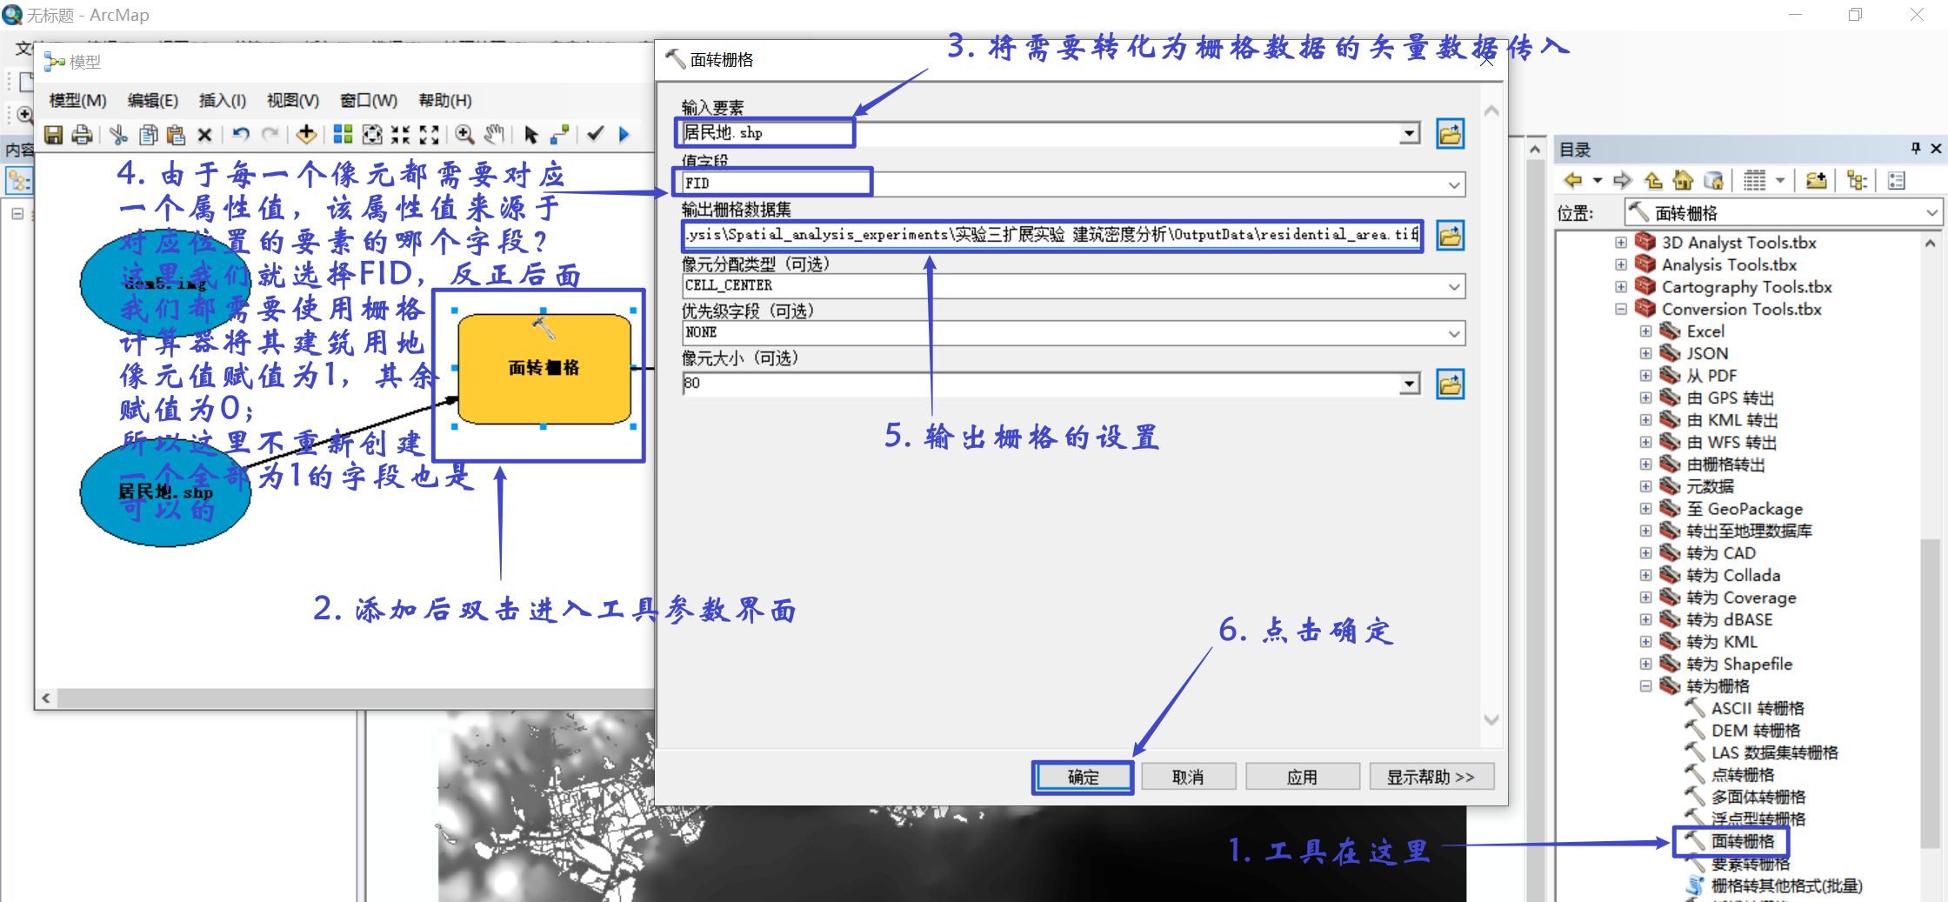Viewport: 1948px width, 902px height.
Task: Undo the last model edit
Action: tap(241, 135)
